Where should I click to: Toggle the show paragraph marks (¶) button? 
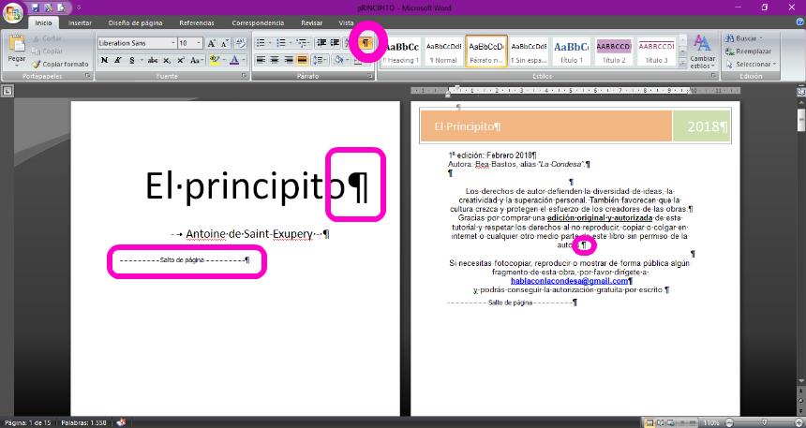click(366, 43)
